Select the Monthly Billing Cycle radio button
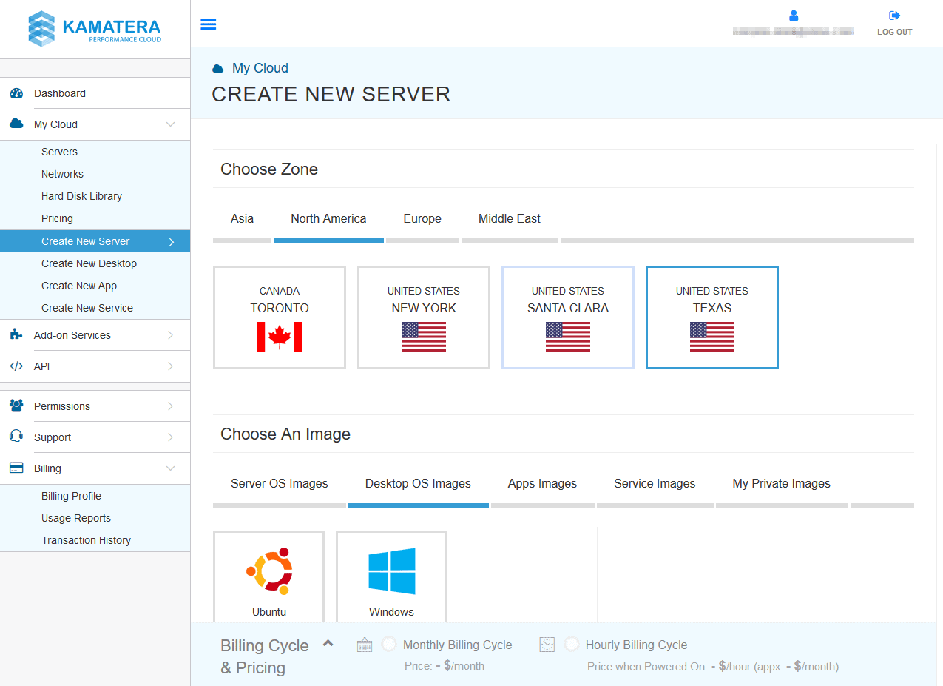 pyautogui.click(x=389, y=644)
